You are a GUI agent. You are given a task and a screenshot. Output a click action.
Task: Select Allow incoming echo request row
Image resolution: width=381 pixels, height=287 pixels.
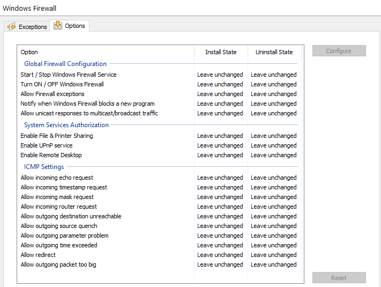coord(159,178)
